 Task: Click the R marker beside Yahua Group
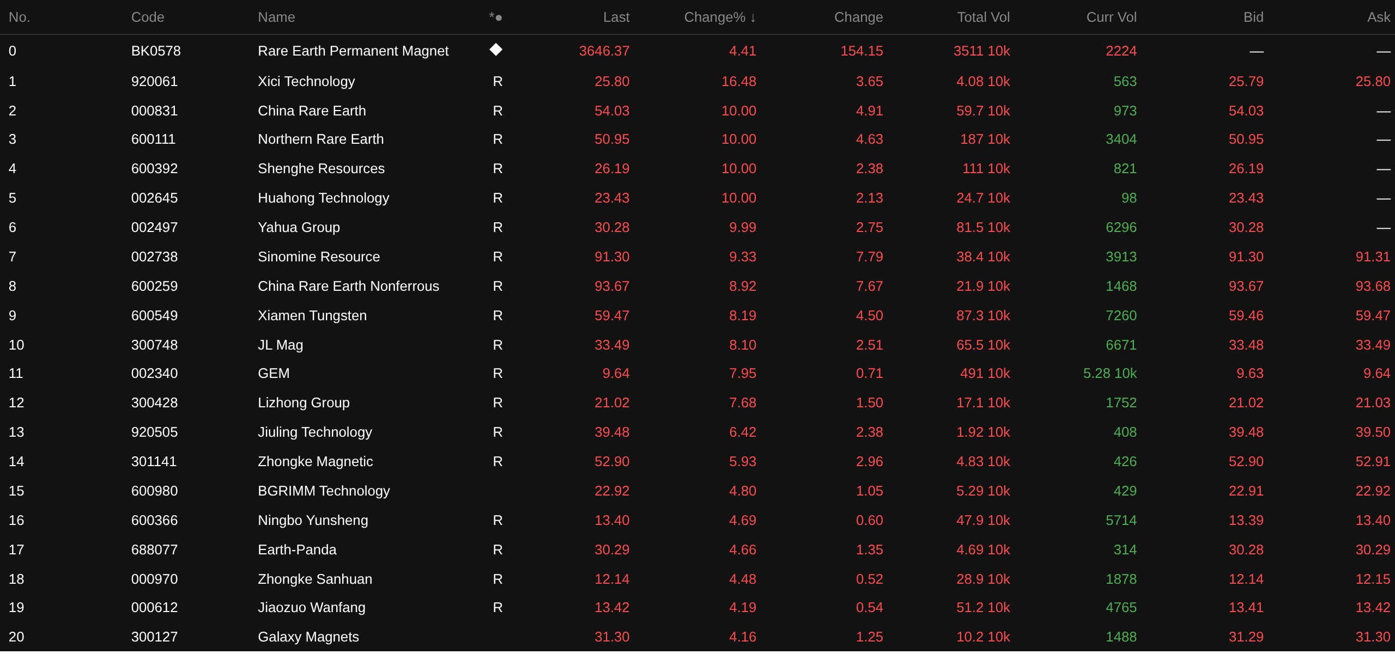point(497,228)
